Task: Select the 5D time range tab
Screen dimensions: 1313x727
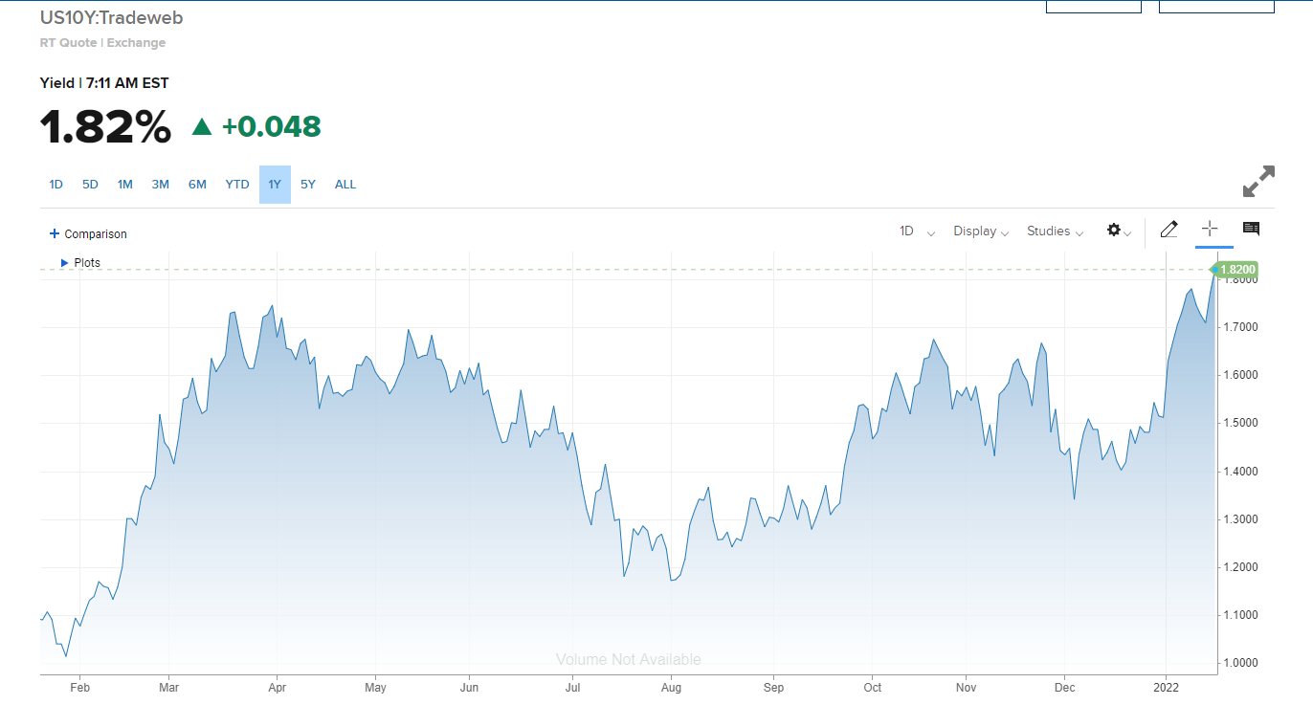Action: pos(90,185)
